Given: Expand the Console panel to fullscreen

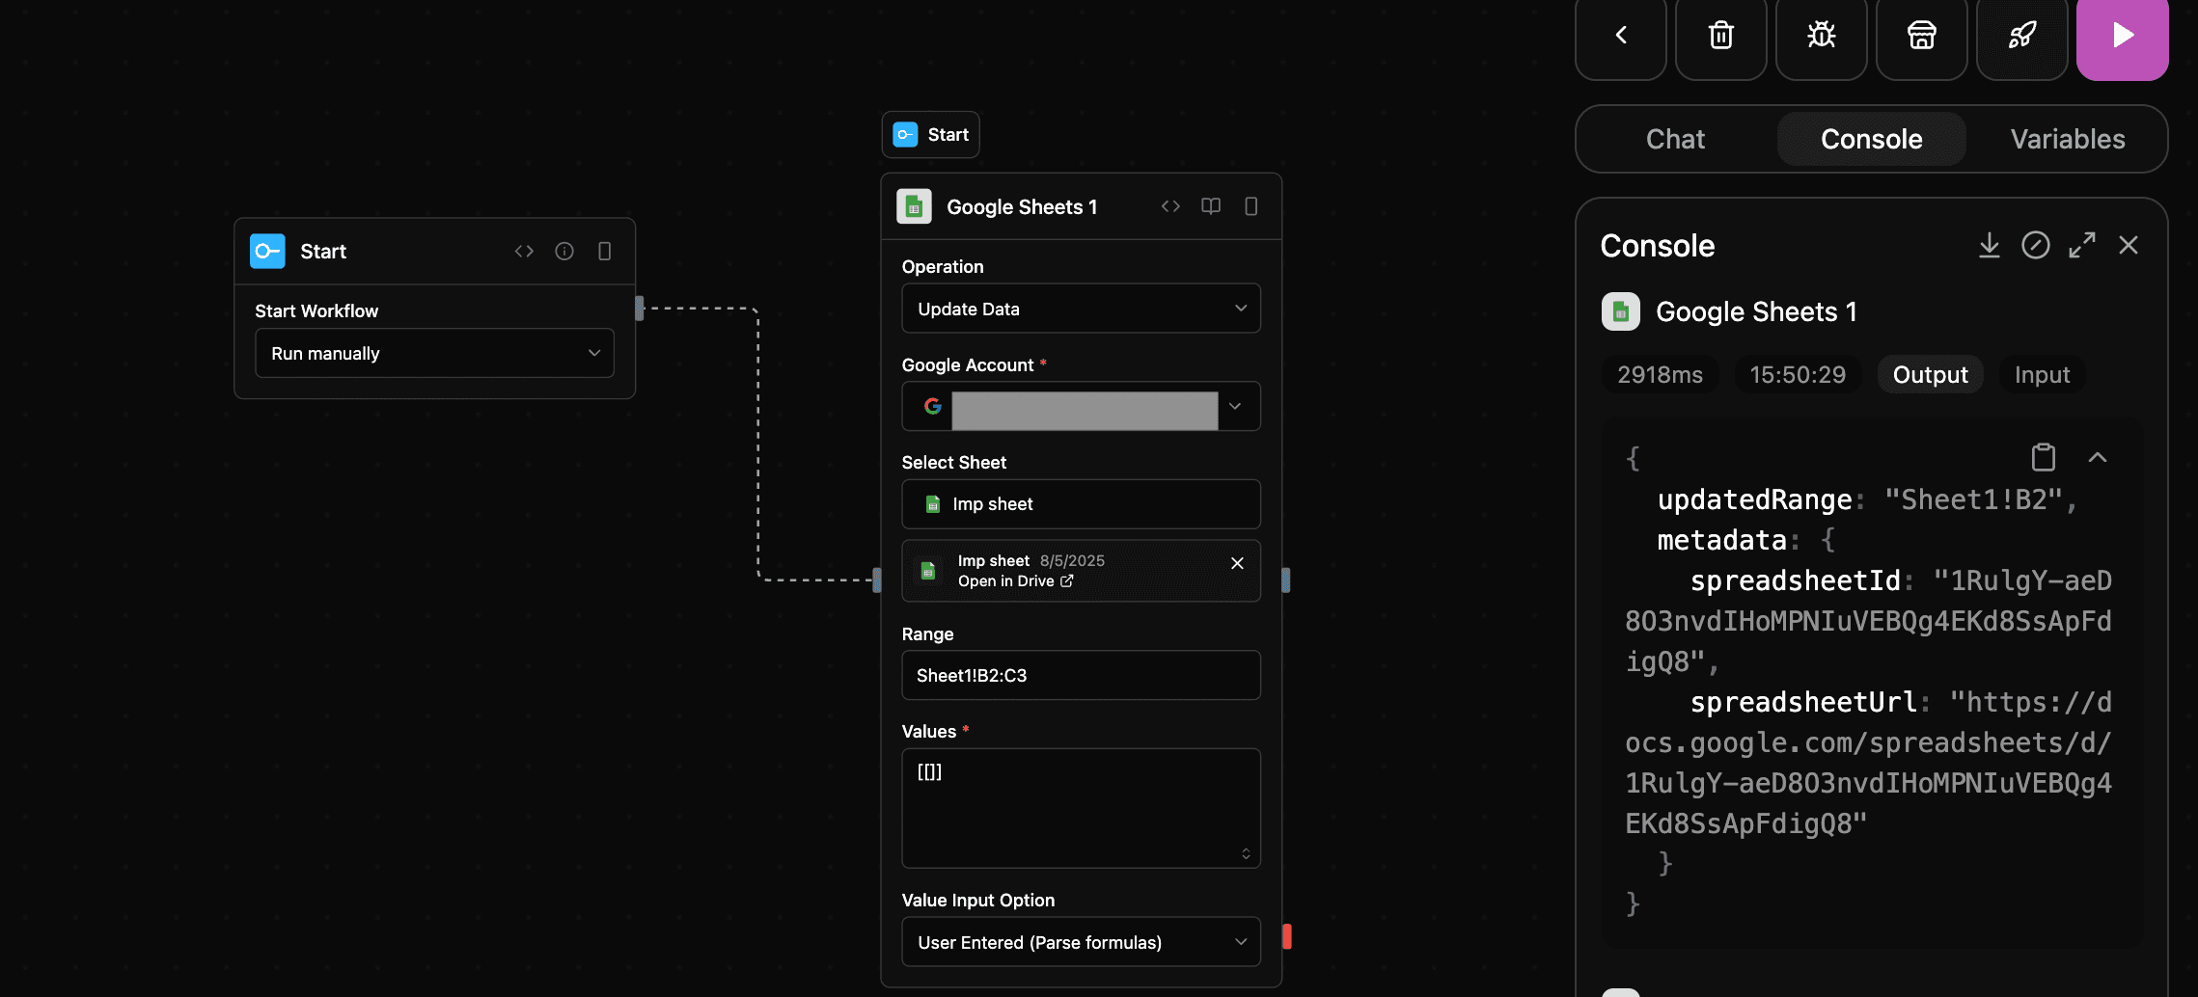Looking at the screenshot, I should (x=2082, y=245).
